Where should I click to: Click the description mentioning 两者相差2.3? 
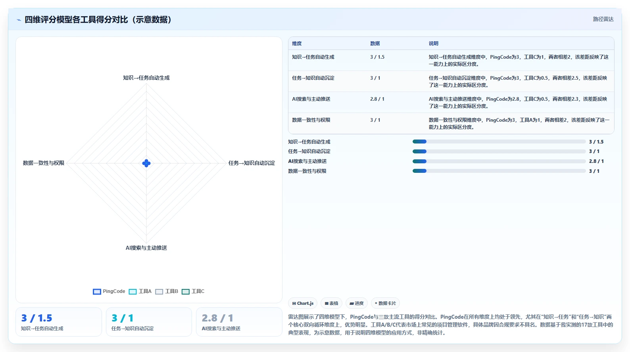(x=518, y=103)
